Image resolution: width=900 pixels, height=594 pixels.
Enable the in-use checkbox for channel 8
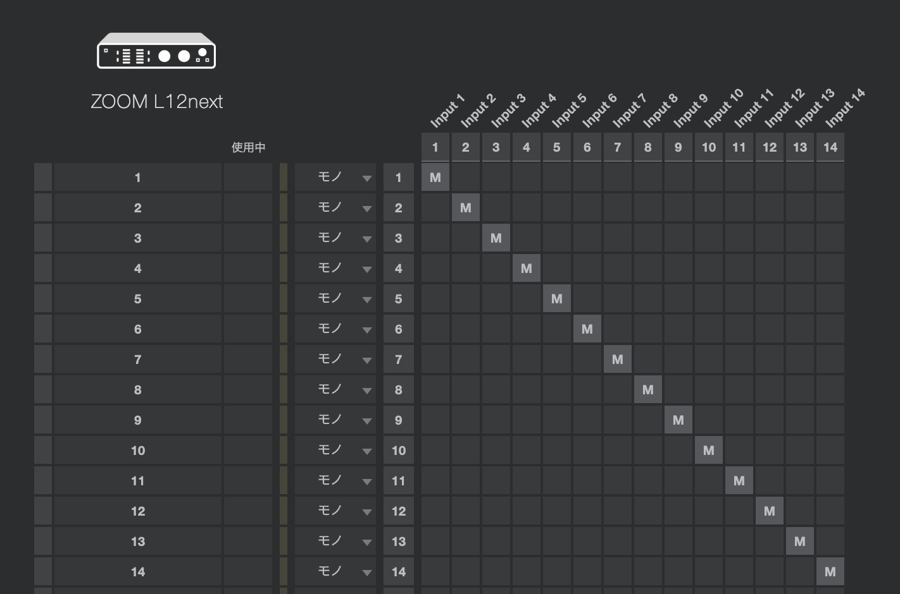(248, 390)
